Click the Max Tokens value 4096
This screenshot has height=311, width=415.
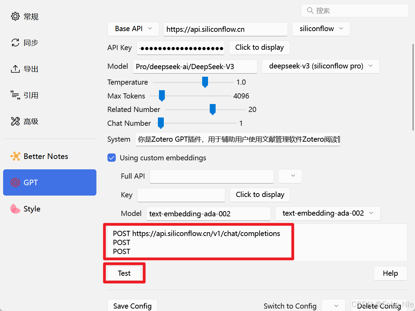pos(241,96)
